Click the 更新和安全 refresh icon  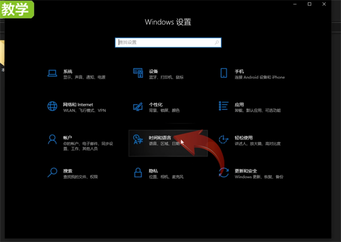point(223,173)
